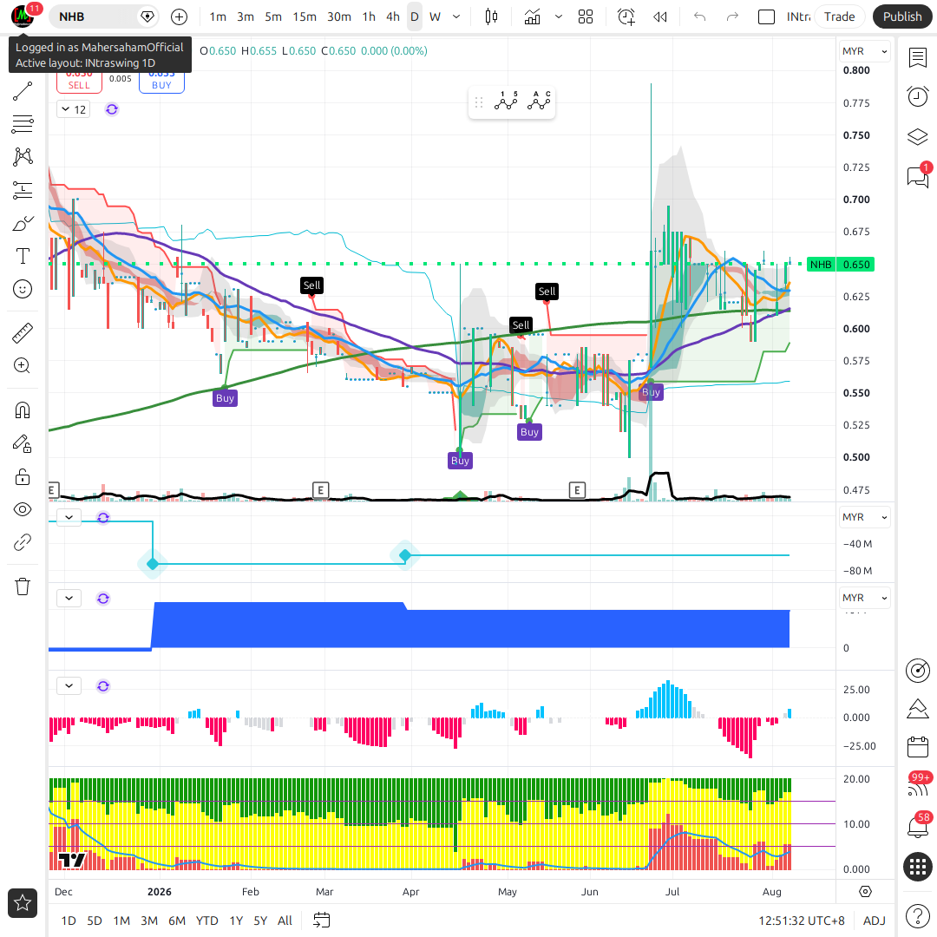Select the D daily timeframe

[414, 16]
